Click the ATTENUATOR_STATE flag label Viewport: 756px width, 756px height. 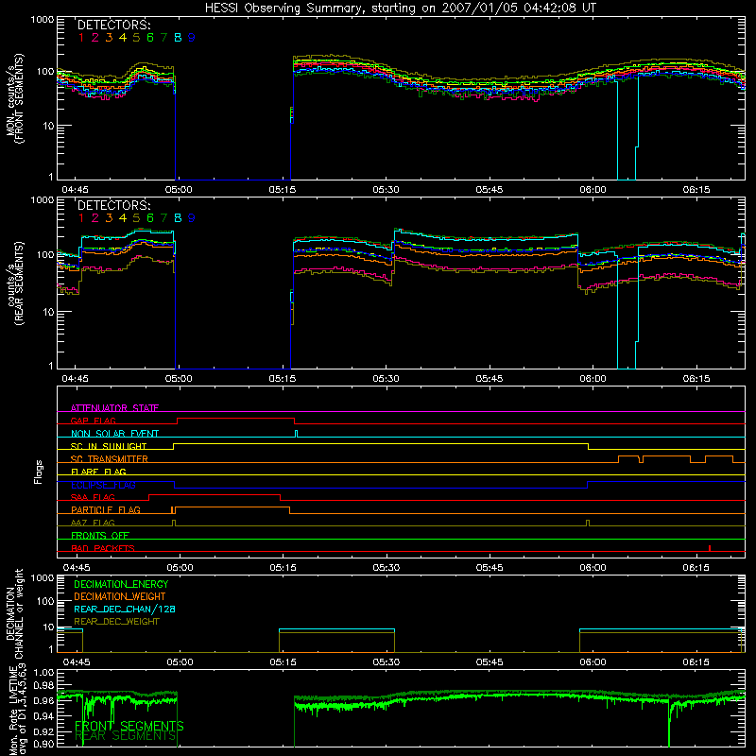click(114, 408)
